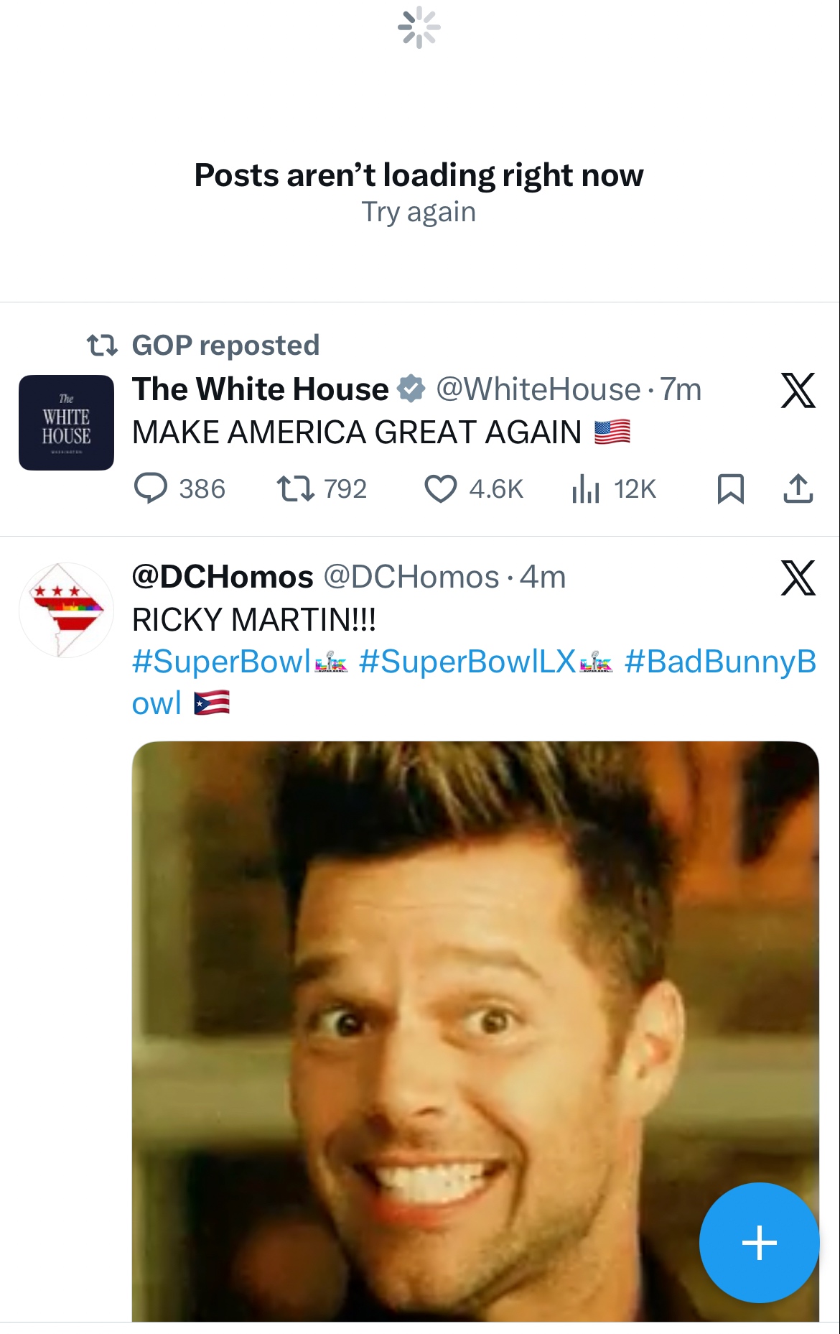Viewport: 840px width, 1334px height.
Task: Bookmark The White House post
Action: pos(730,489)
